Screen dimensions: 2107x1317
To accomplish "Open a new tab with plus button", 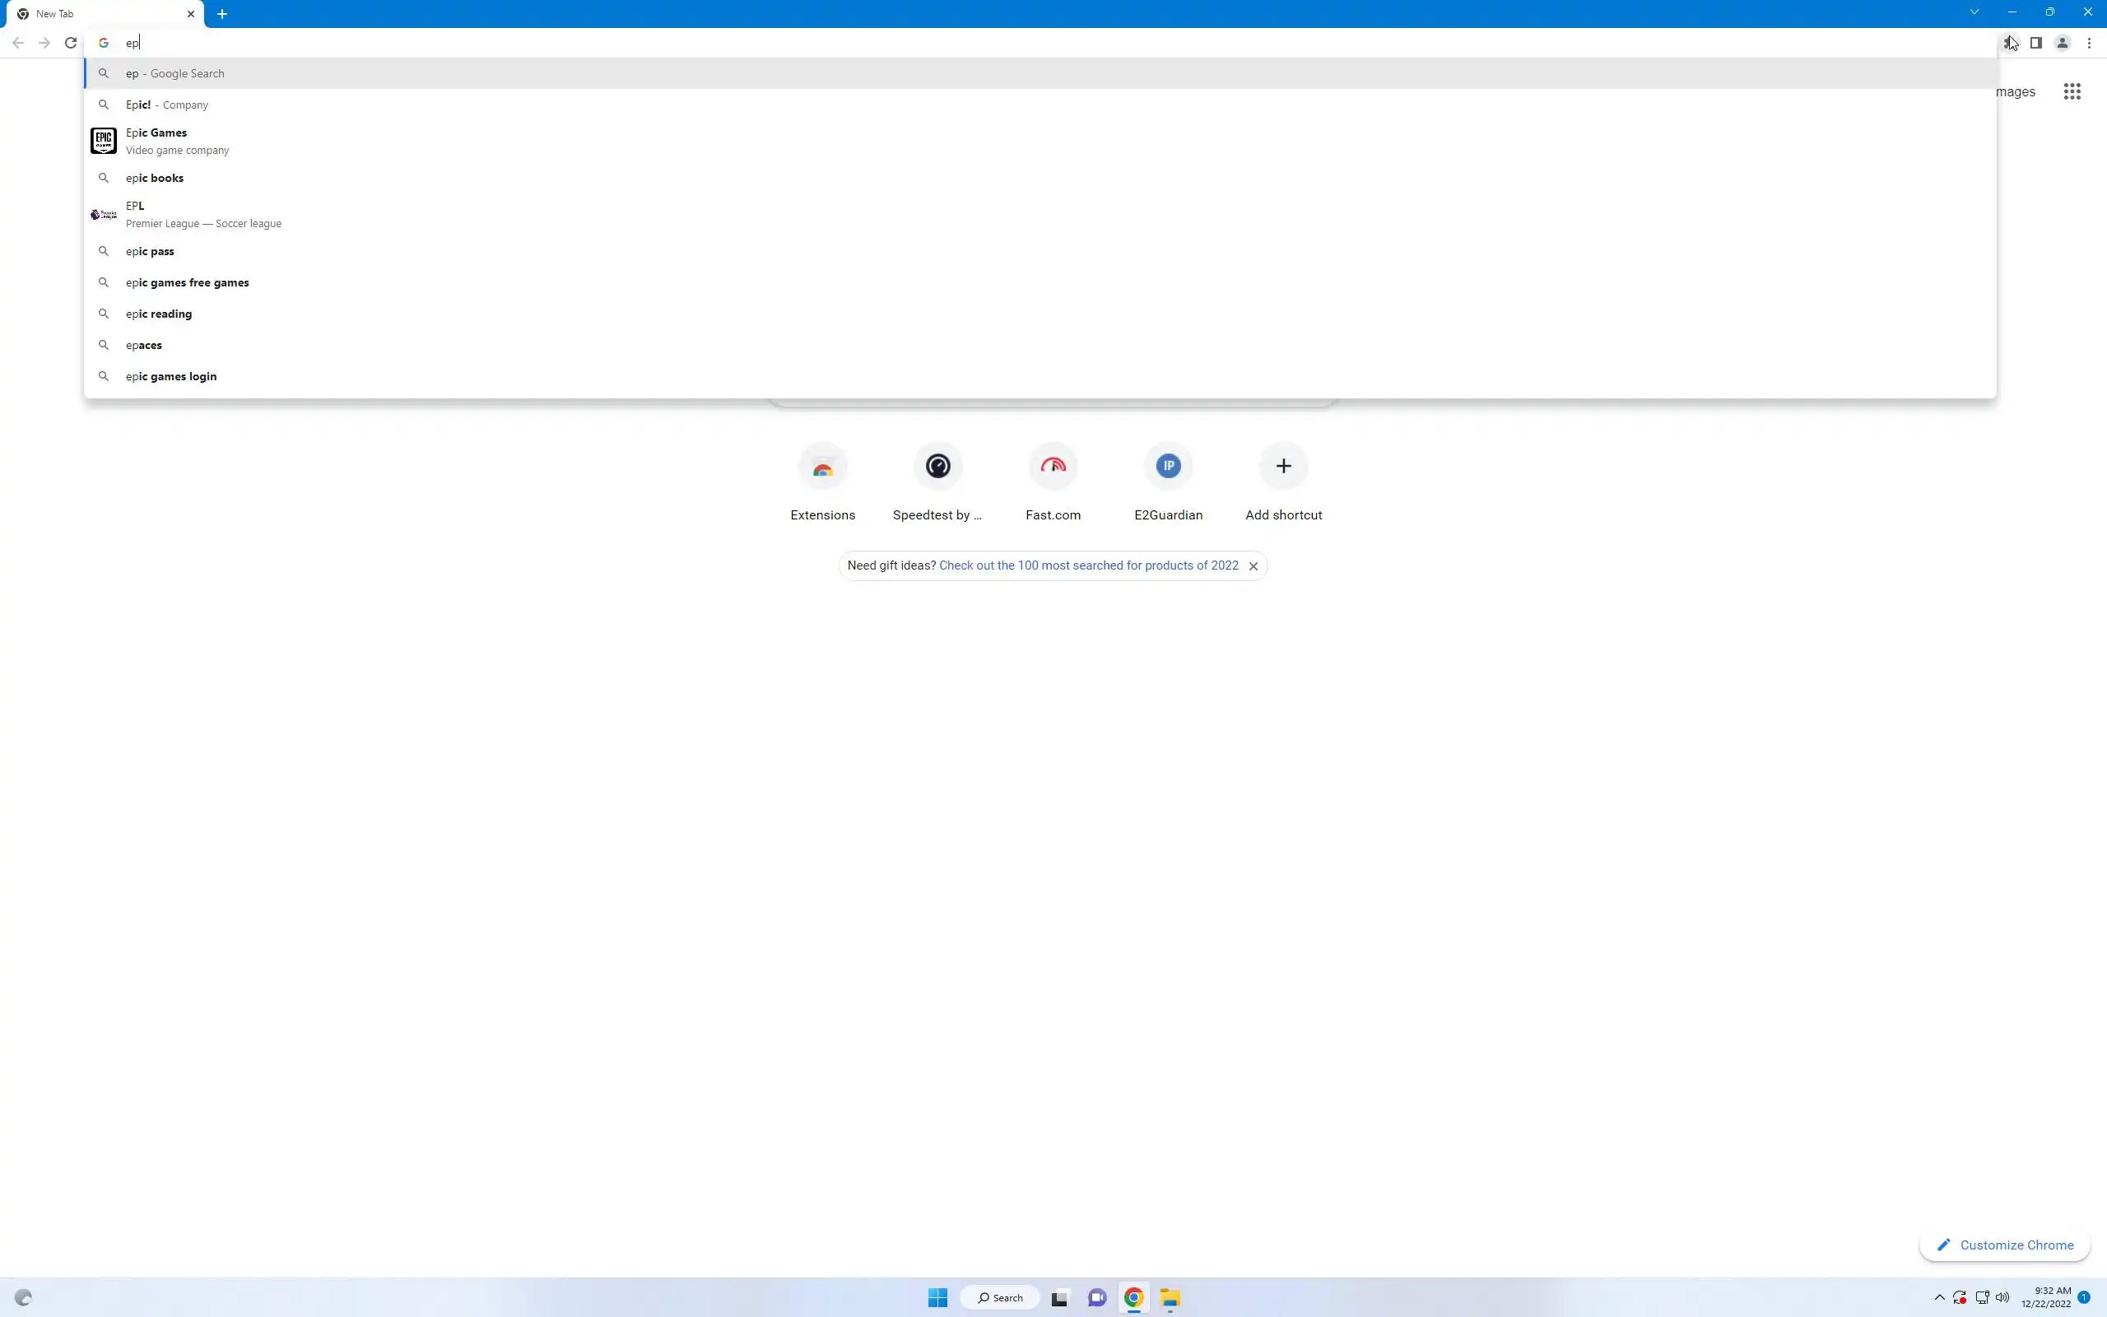I will tap(222, 14).
